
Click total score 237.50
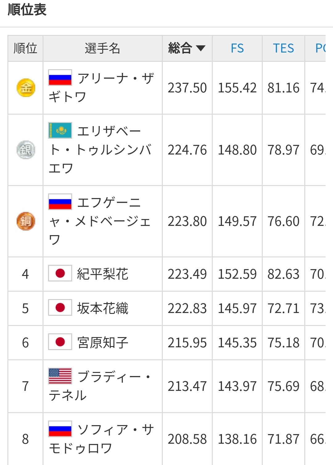coord(187,88)
